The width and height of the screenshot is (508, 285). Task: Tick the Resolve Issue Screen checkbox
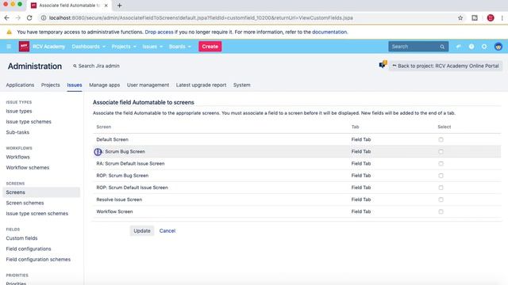click(441, 199)
